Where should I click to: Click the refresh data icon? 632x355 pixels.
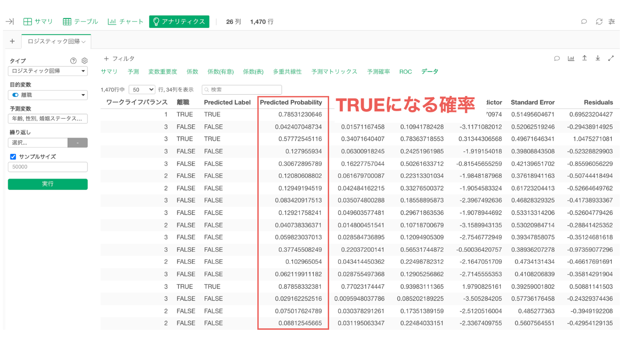click(599, 22)
